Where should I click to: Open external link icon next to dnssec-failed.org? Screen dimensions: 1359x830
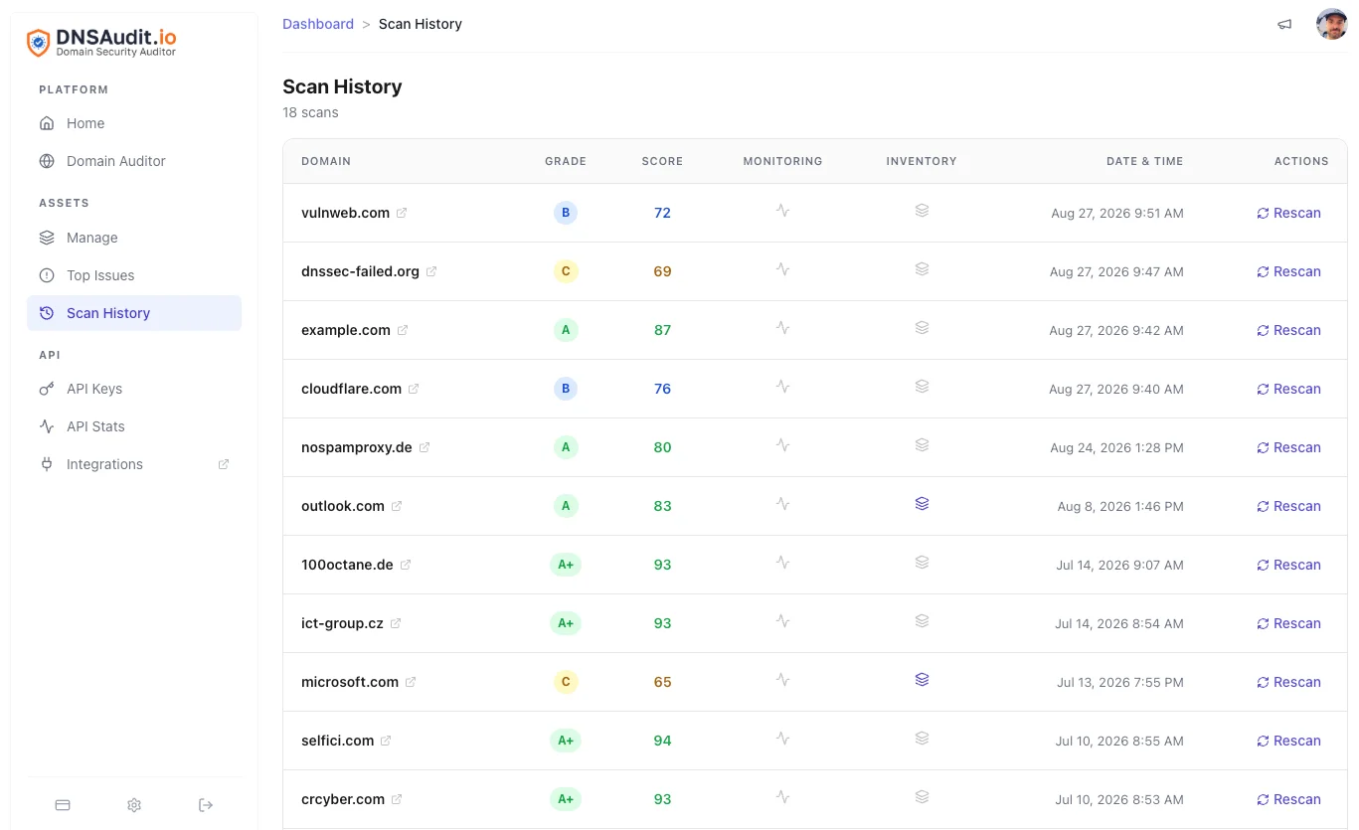[x=431, y=271]
